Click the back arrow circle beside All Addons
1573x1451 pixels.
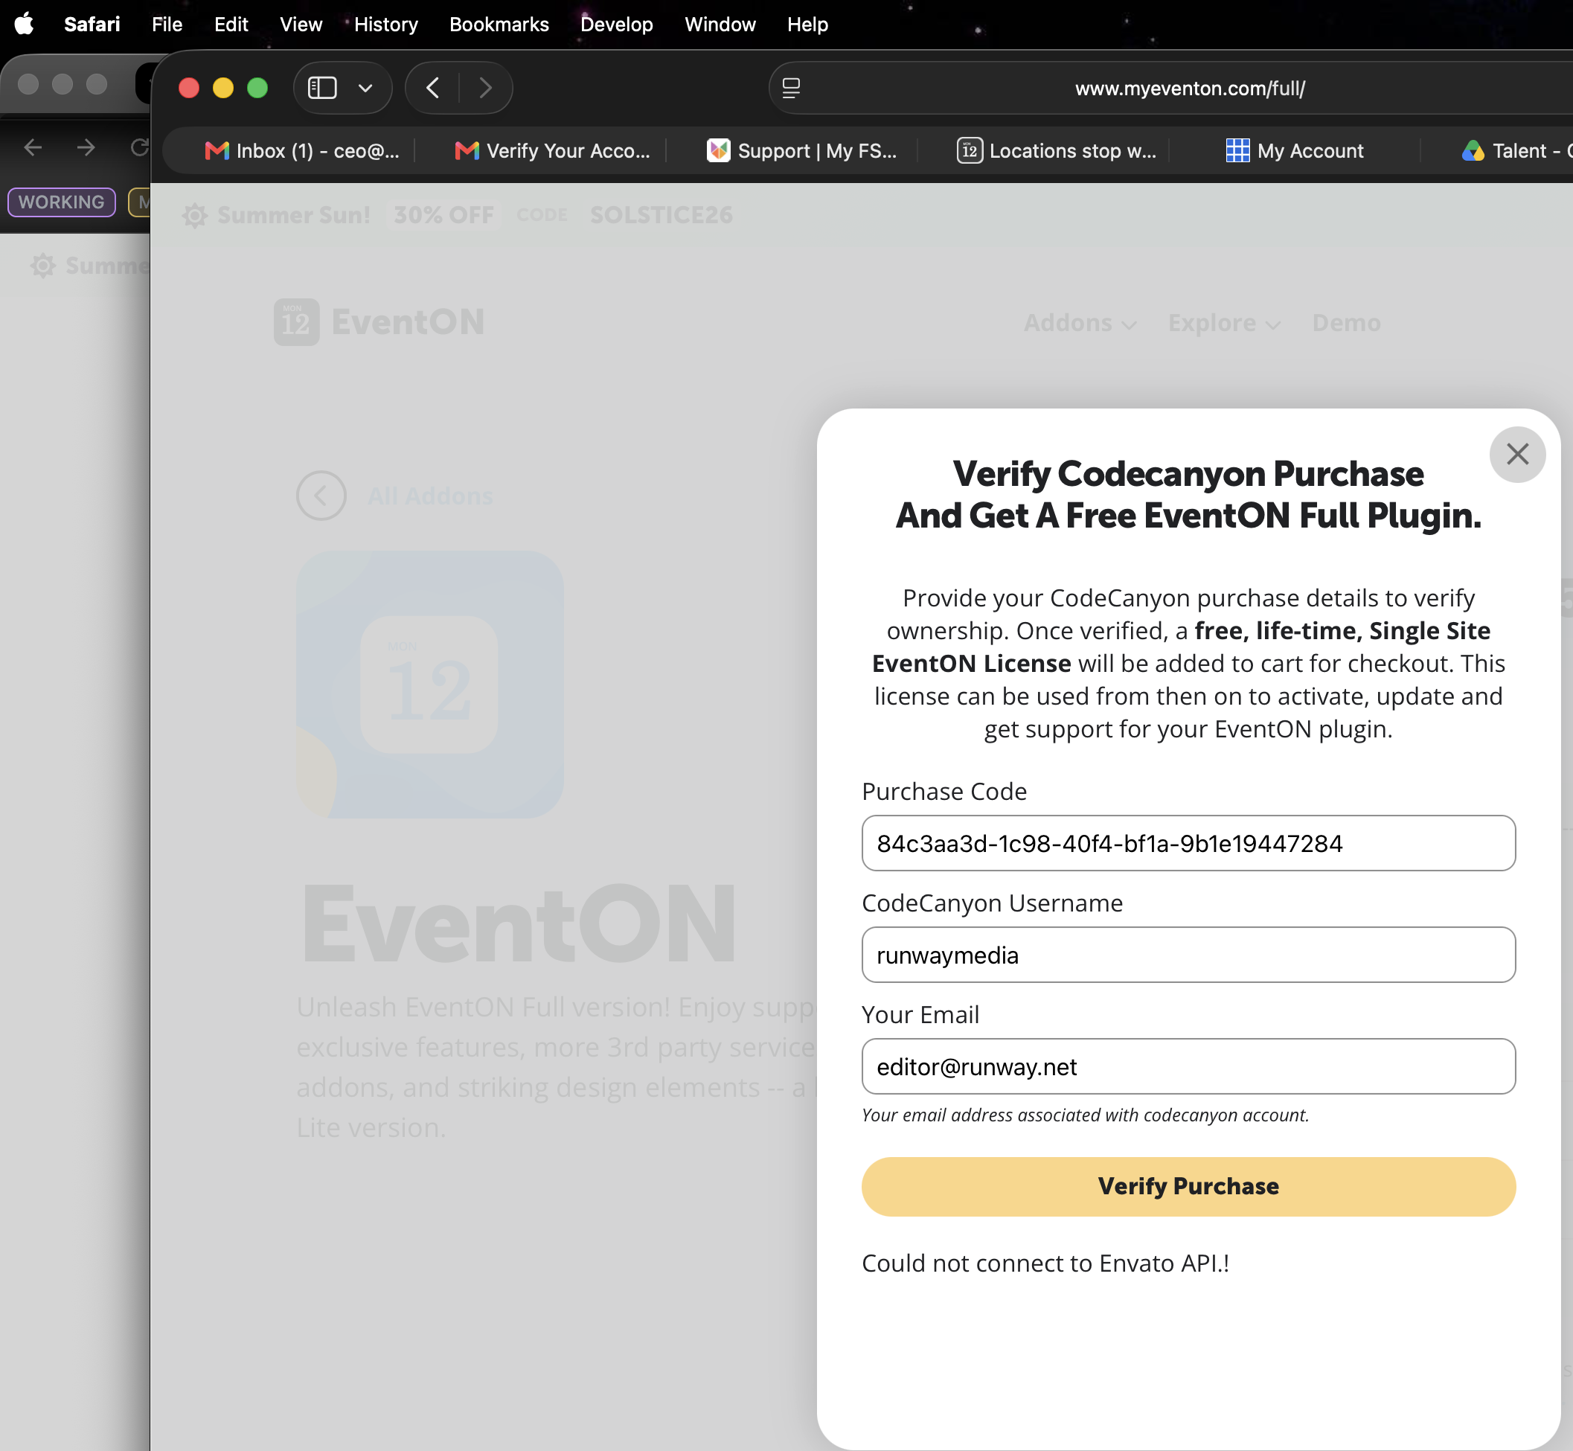[321, 496]
